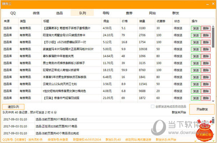The width and height of the screenshot is (217, 143).
Task: Delete the 24.10元 commission item
Action: point(206,35)
